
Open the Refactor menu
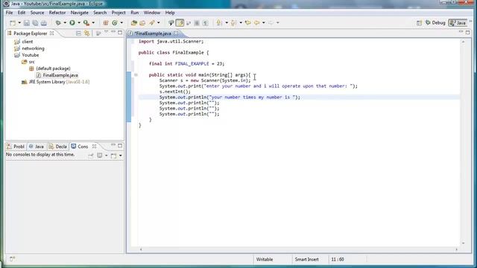[57, 13]
